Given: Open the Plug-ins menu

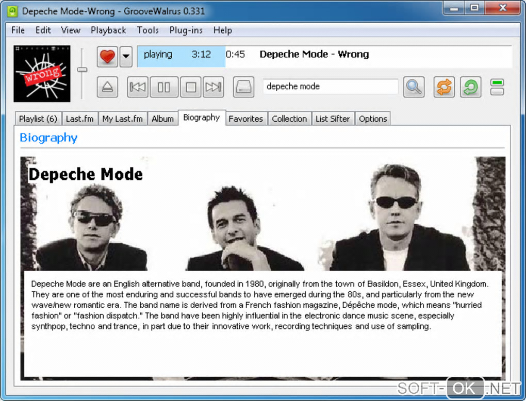Looking at the screenshot, I should point(186,30).
